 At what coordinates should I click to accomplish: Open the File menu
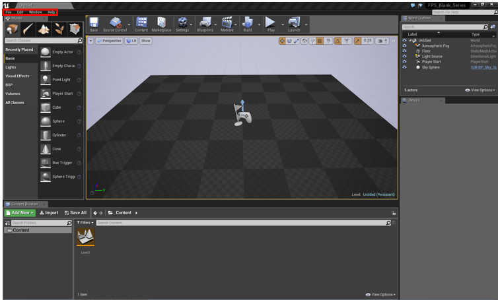[9, 12]
